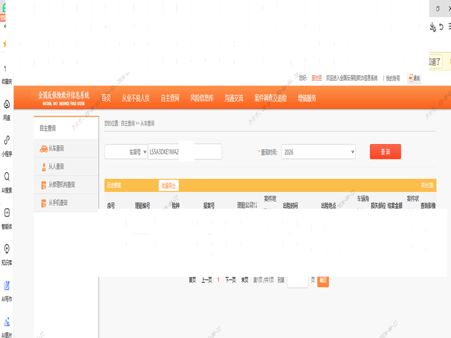Open the 案件调查及追偿 navigation tab

point(271,98)
